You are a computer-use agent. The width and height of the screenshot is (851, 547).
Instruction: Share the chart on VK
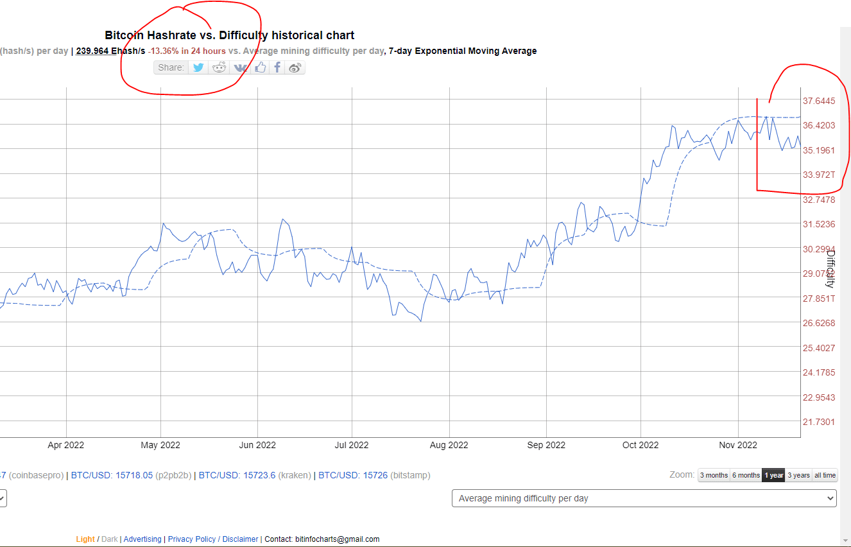click(240, 67)
